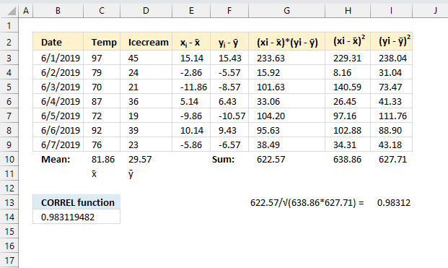Viewport: 448px width, 268px height.
Task: Click the Sum: label cell
Action: point(229,159)
